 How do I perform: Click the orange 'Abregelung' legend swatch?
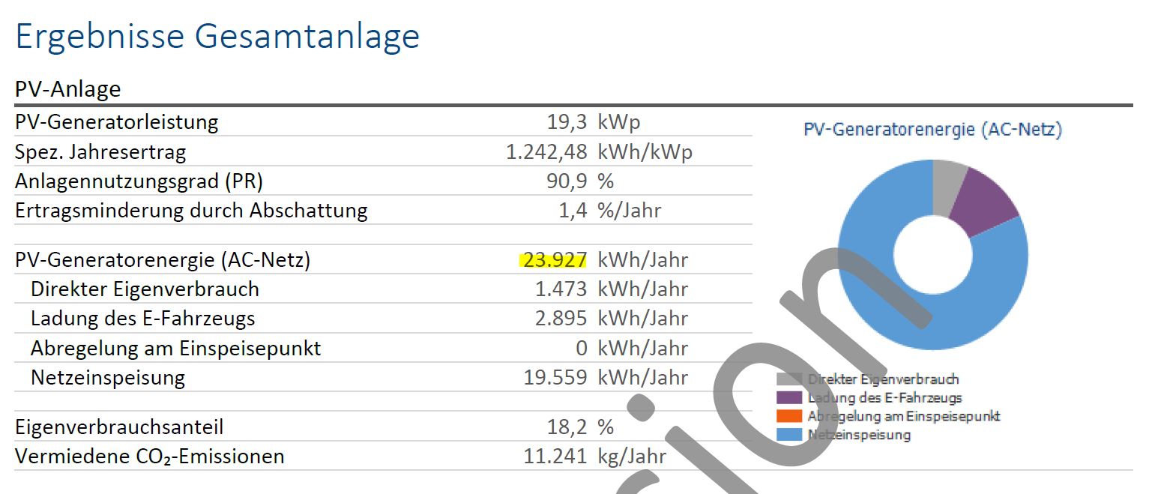789,416
